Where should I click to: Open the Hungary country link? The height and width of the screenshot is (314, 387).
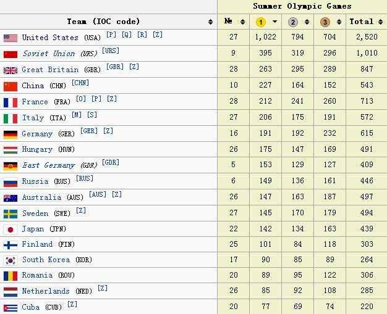click(37, 149)
